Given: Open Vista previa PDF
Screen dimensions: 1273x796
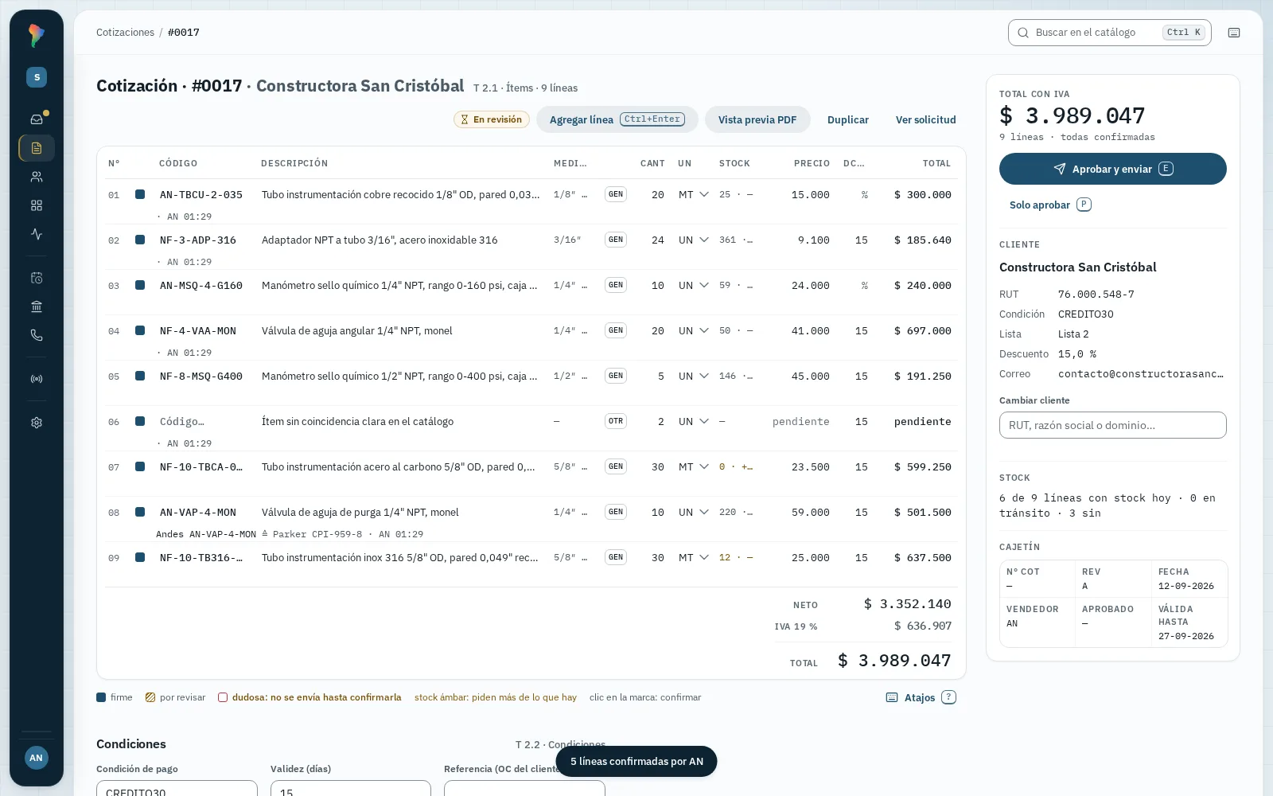Looking at the screenshot, I should (757, 119).
